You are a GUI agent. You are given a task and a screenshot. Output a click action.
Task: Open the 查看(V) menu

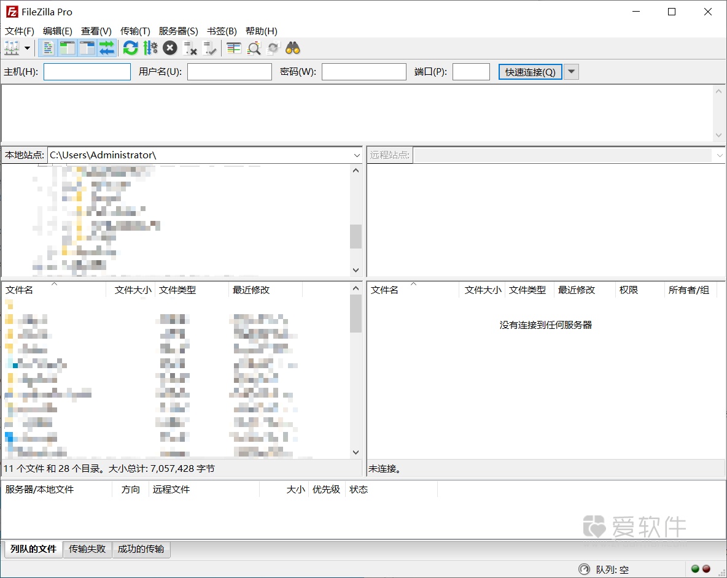[96, 31]
